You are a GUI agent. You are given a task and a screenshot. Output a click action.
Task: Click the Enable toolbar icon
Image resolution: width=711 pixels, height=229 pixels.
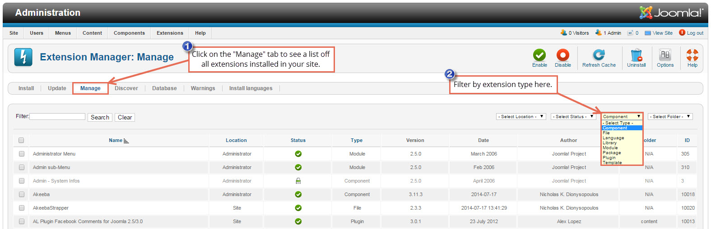click(x=539, y=55)
